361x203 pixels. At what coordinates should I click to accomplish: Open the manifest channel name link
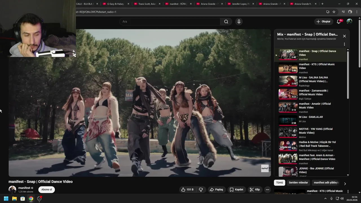[x=24, y=188]
